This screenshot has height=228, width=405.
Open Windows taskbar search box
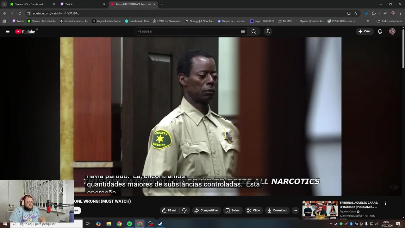click(x=47, y=224)
